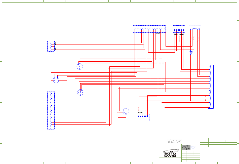Image resolution: width=239 pixels, height=164 pixels.
Task: Select the handwritten signature above the AutoGyro logo
Action: (x=175, y=141)
